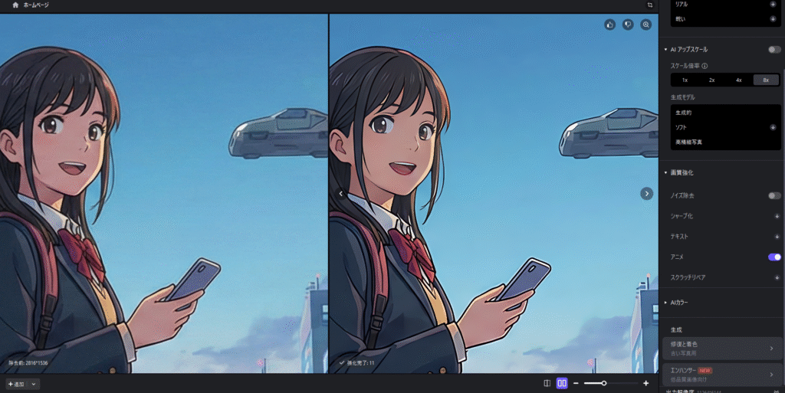Expand the AIカラー section
This screenshot has height=393, width=785.
click(666, 302)
